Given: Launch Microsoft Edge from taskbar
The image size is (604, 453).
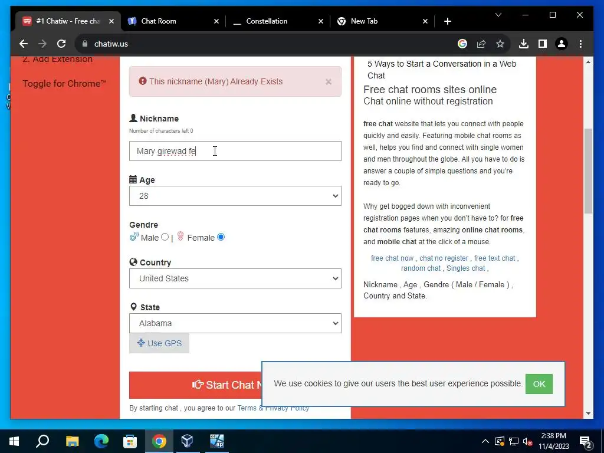Looking at the screenshot, I should (101, 441).
